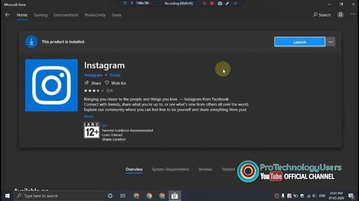Screen dimensions: 359x201
Task: Click the star rating with 354 reviews
Action: pyautogui.click(x=98, y=90)
